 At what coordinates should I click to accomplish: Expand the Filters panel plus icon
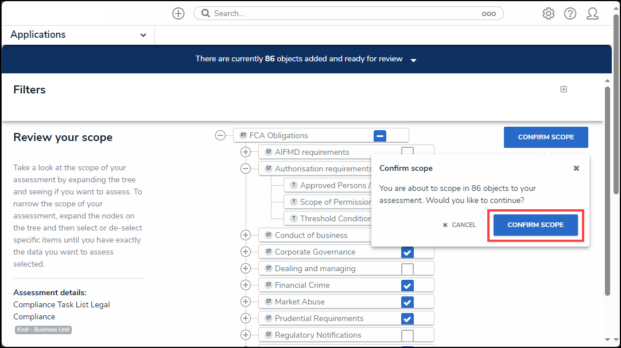564,89
